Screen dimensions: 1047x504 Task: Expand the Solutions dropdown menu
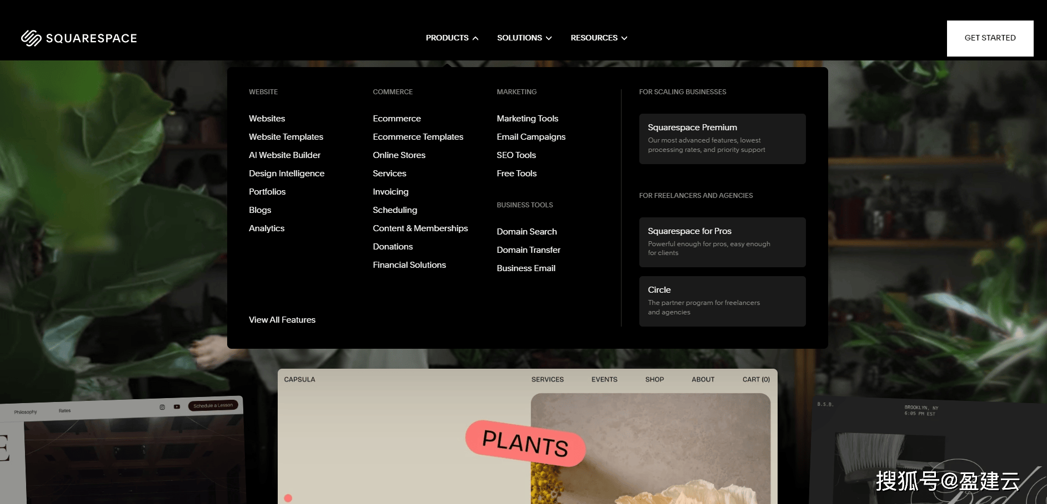[524, 38]
